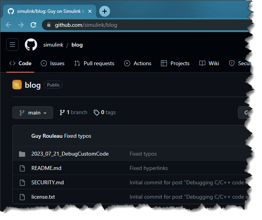View the 1 branch link

[74, 113]
